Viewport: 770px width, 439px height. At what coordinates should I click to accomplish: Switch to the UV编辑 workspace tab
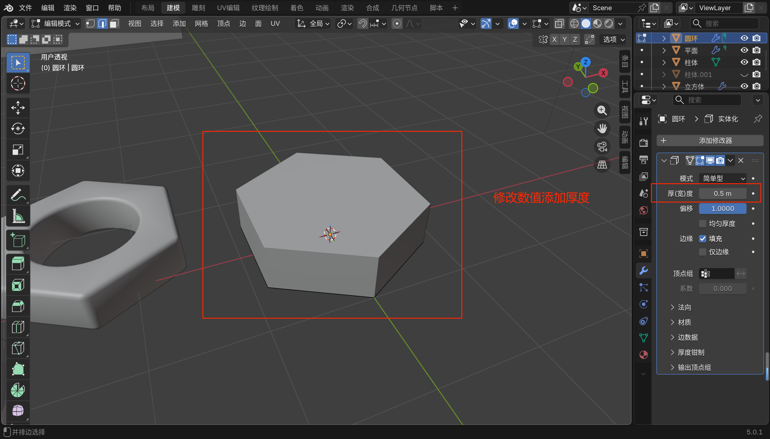click(x=228, y=8)
